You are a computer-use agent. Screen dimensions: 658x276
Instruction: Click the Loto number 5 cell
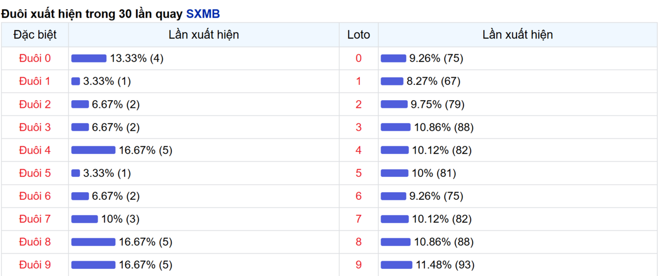[359, 173]
